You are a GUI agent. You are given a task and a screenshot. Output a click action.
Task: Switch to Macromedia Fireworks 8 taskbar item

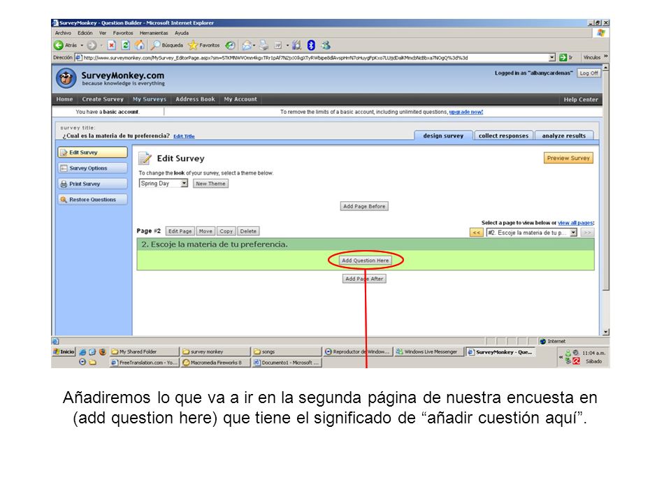216,363
